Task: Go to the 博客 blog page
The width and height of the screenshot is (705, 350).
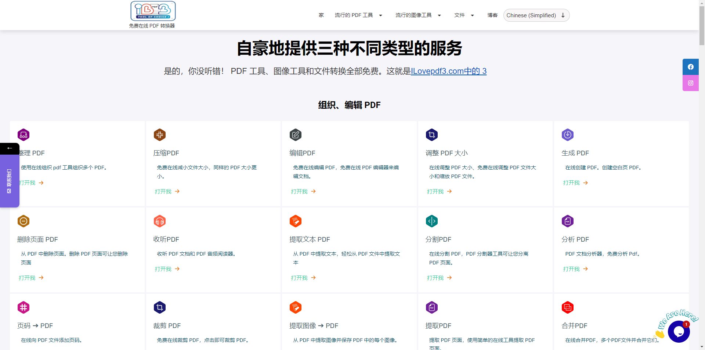Action: pyautogui.click(x=492, y=15)
